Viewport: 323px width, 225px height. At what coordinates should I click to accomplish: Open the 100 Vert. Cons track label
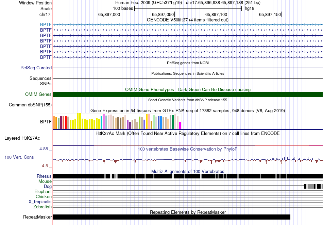pyautogui.click(x=19, y=157)
